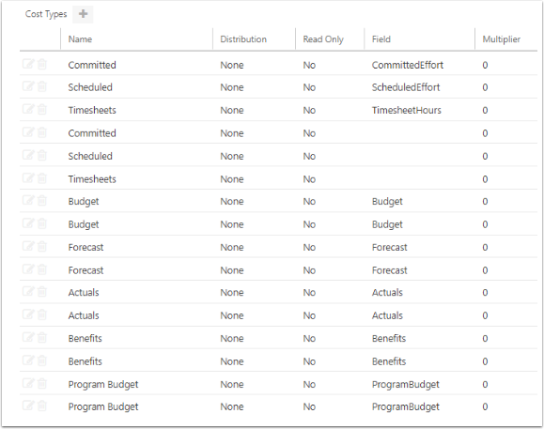Edit the second Actuals row
Viewport: 544px width, 429px height.
(x=28, y=314)
